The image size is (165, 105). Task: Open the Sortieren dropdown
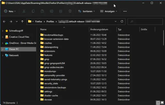pyautogui.click(x=86, y=11)
